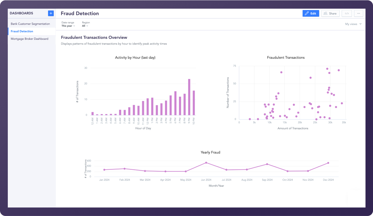This screenshot has height=216, width=373.
Task: Change the Region filter from All
Action: point(85,25)
